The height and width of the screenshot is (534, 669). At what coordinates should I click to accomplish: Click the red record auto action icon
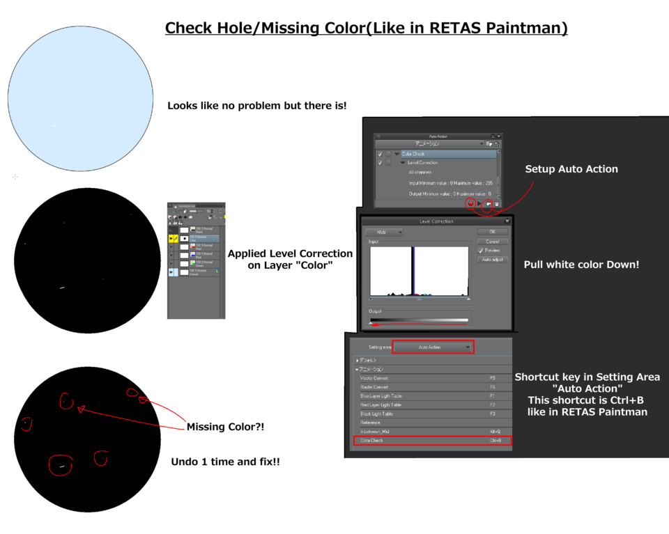(470, 203)
